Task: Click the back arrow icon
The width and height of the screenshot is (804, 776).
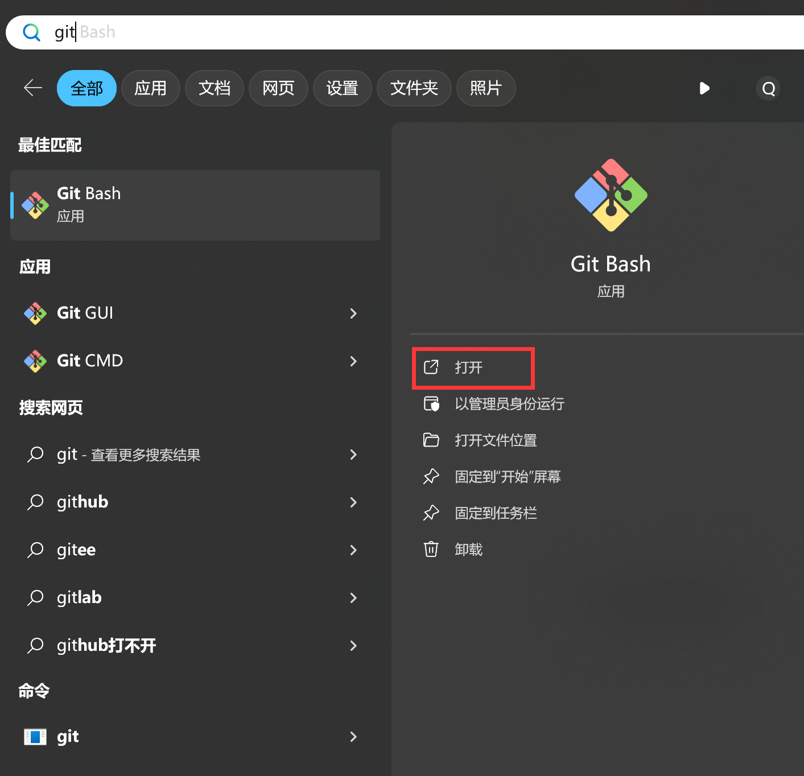Action: coord(33,88)
